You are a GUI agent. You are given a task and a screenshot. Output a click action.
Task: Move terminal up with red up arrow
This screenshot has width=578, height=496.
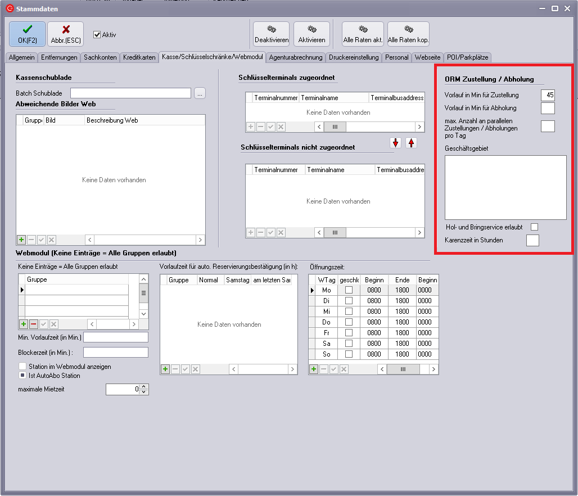tap(411, 143)
